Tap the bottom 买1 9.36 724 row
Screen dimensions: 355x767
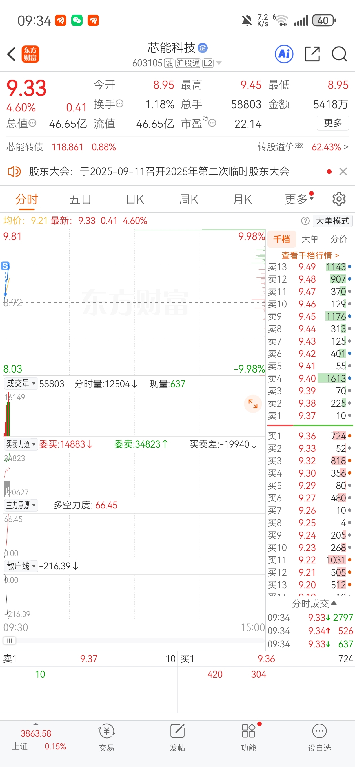click(x=267, y=659)
